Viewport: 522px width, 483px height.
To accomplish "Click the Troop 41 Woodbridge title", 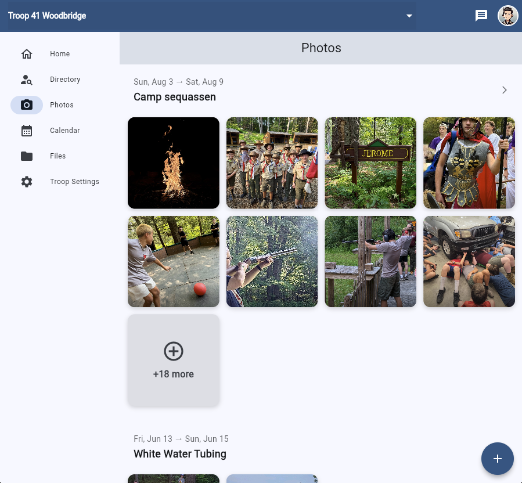I will click(x=46, y=16).
